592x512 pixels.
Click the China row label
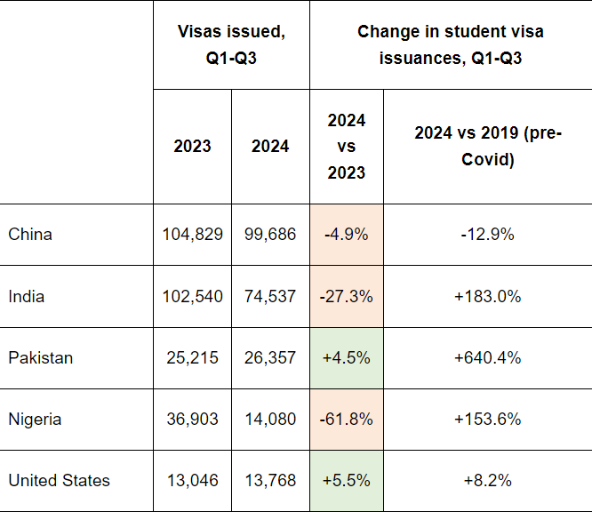pyautogui.click(x=30, y=235)
